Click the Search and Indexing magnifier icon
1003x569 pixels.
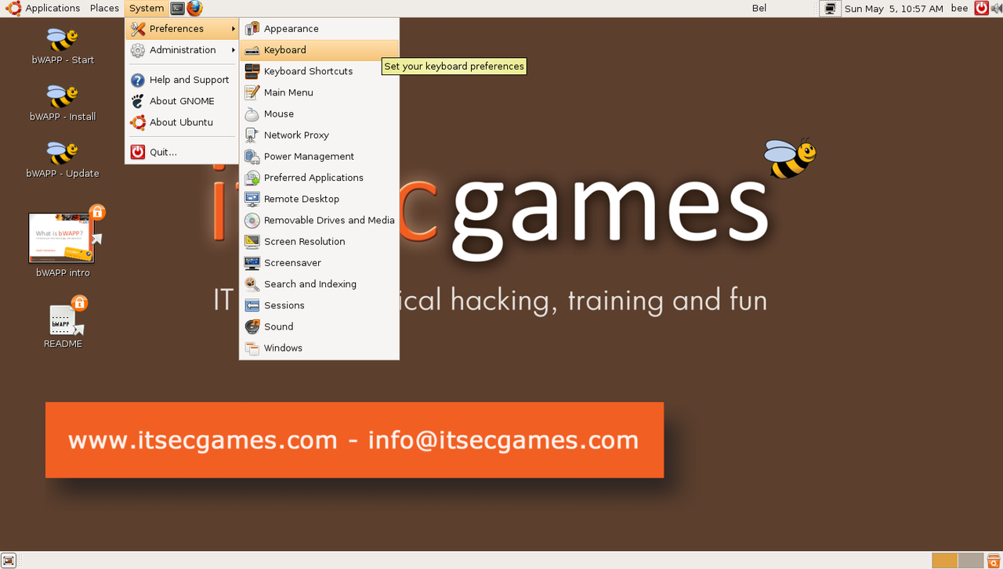(x=252, y=284)
